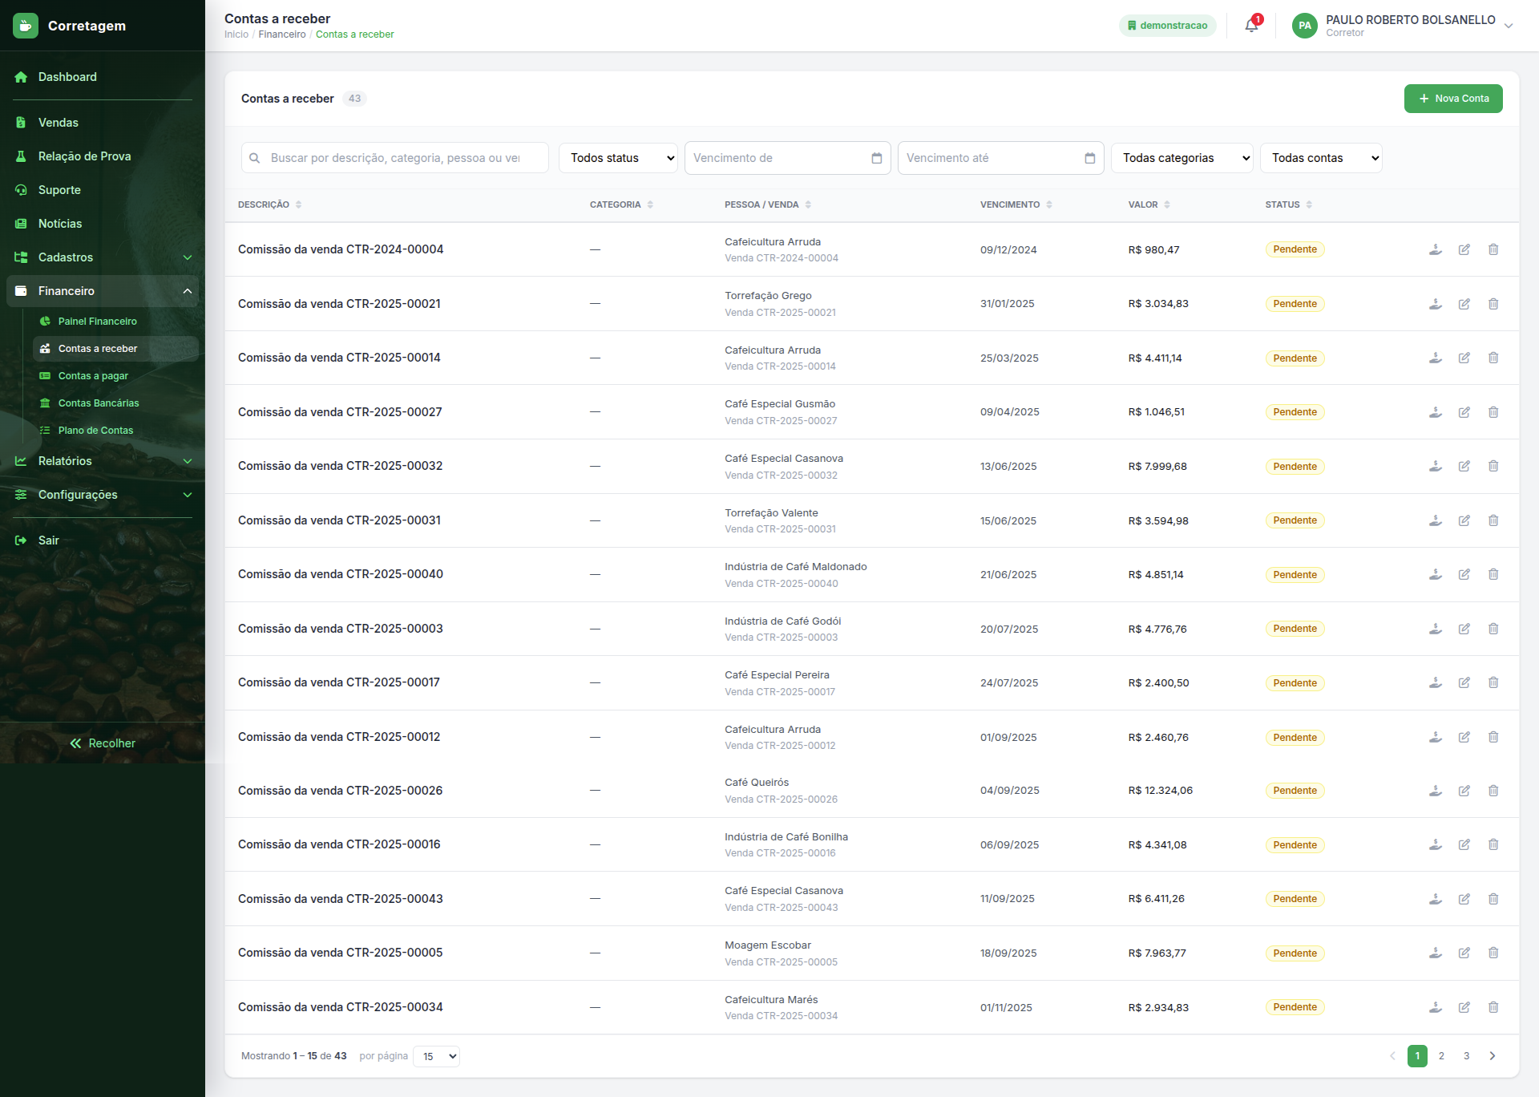Open the notifications bell icon
This screenshot has width=1539, height=1097.
tap(1251, 26)
